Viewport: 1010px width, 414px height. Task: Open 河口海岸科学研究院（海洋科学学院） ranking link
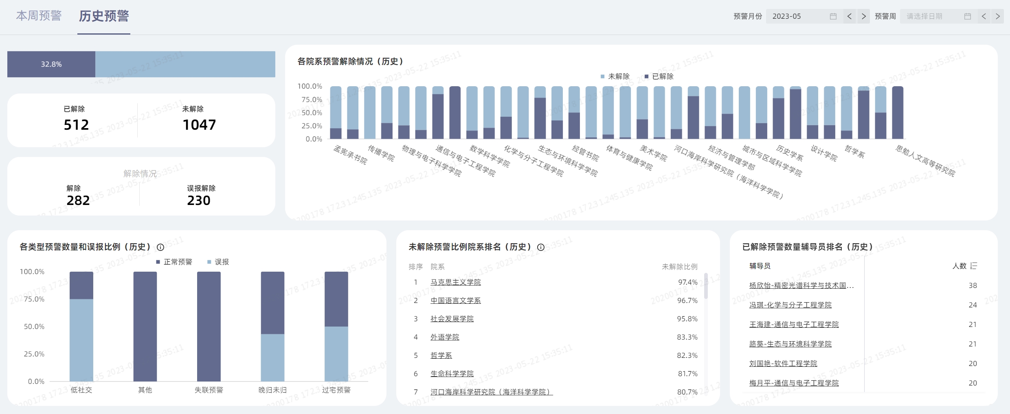click(x=492, y=392)
